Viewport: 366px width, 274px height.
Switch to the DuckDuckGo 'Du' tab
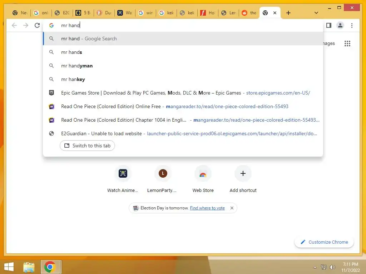(104, 13)
